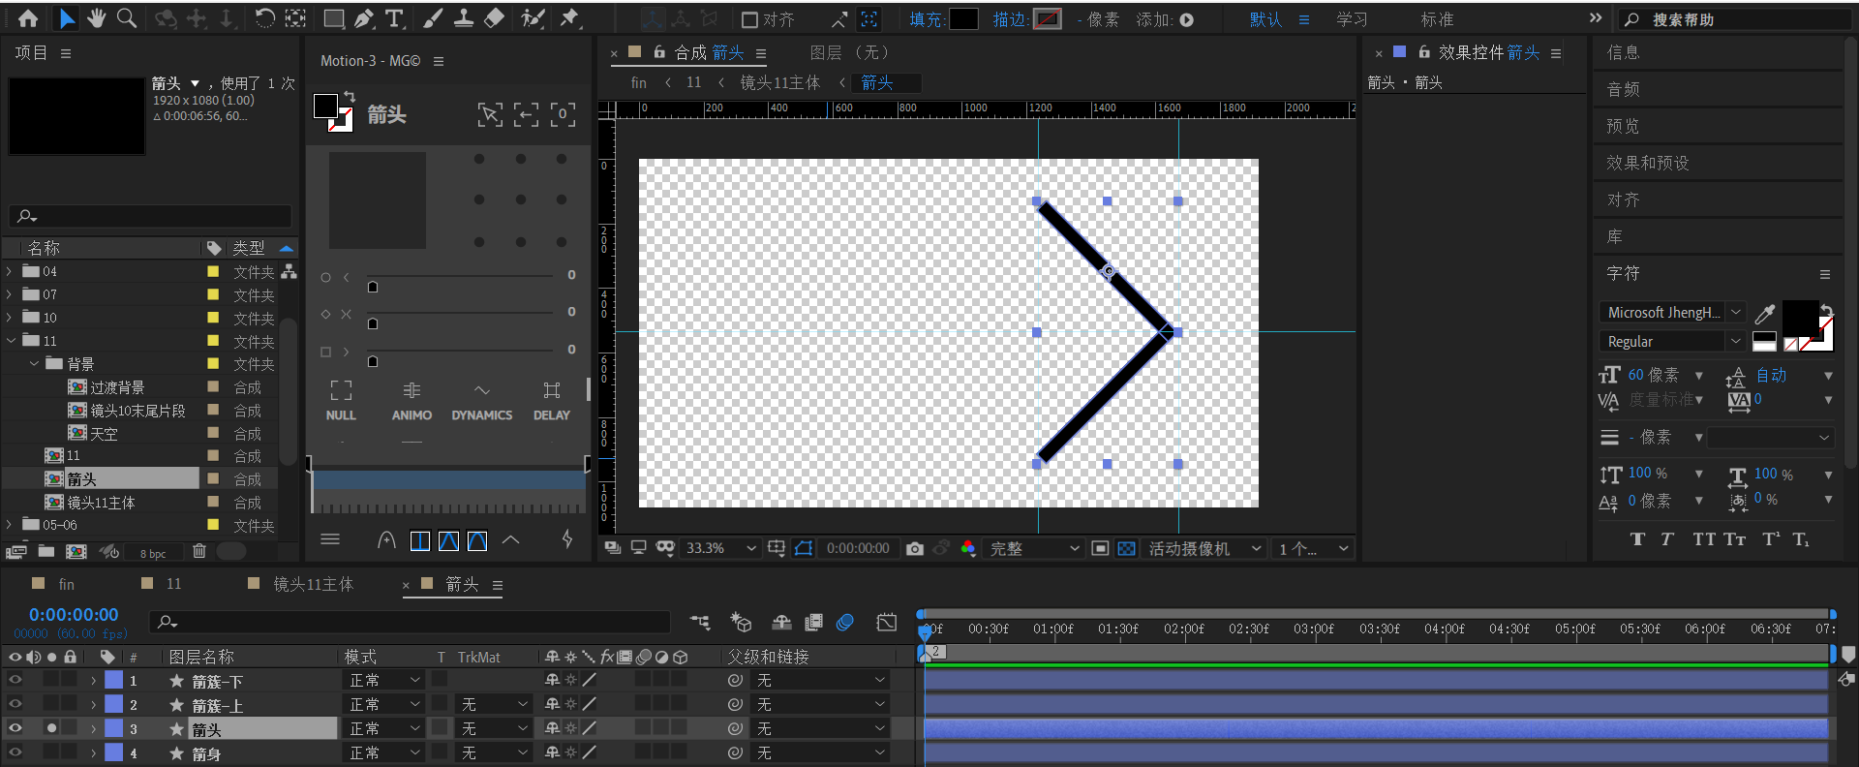
Task: Switch to the fin timeline tab
Action: point(66,584)
